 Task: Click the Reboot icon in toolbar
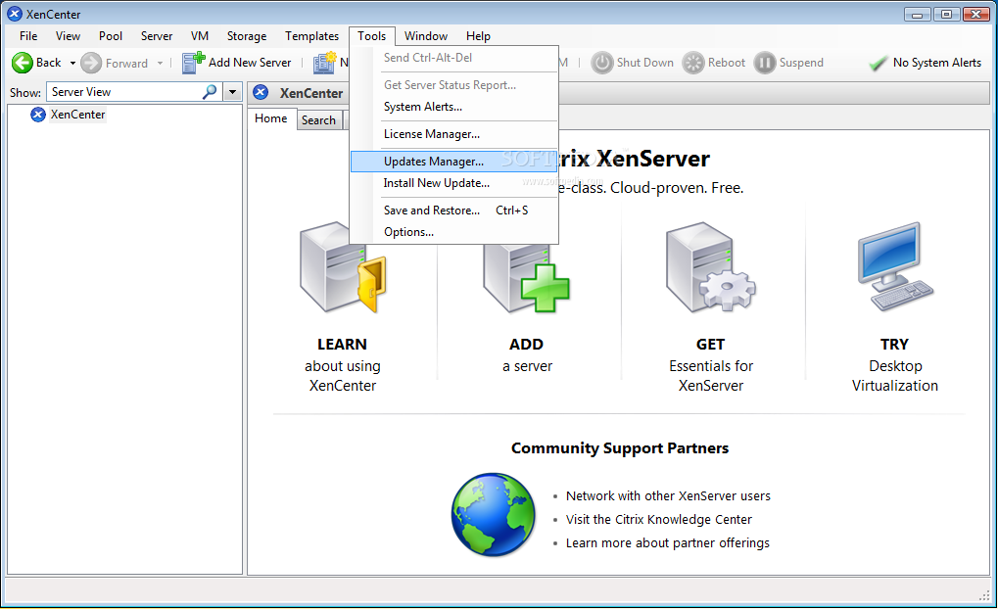point(693,63)
